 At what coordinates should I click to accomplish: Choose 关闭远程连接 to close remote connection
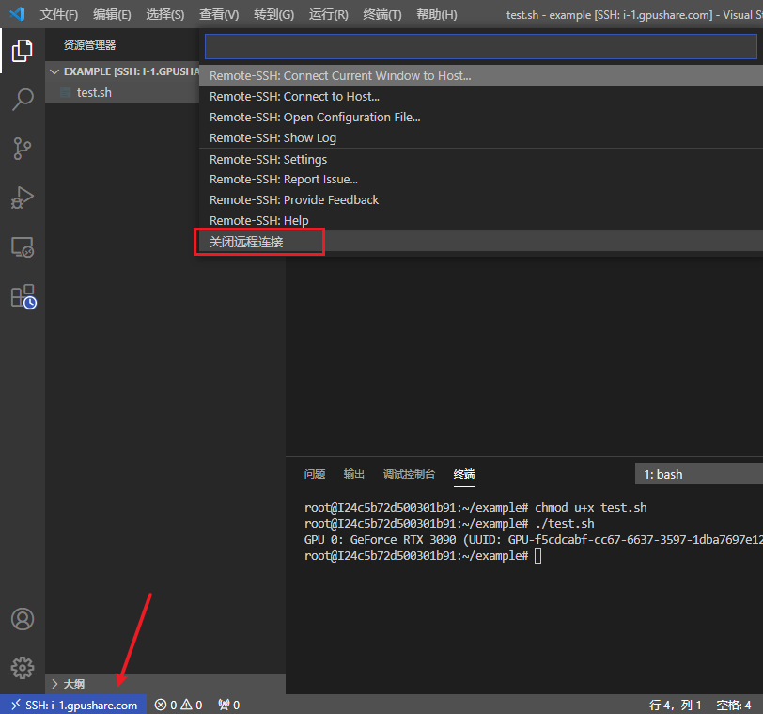481,242
